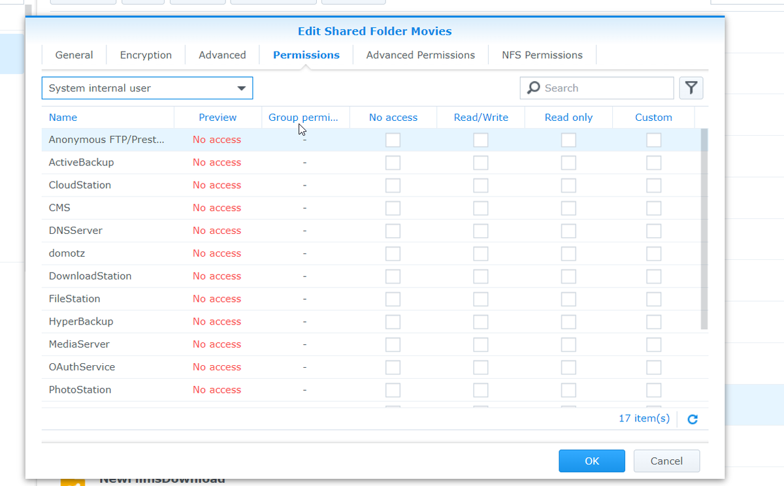Check No access for OAuthService
Screen dimensions: 784x486
[x=393, y=368]
